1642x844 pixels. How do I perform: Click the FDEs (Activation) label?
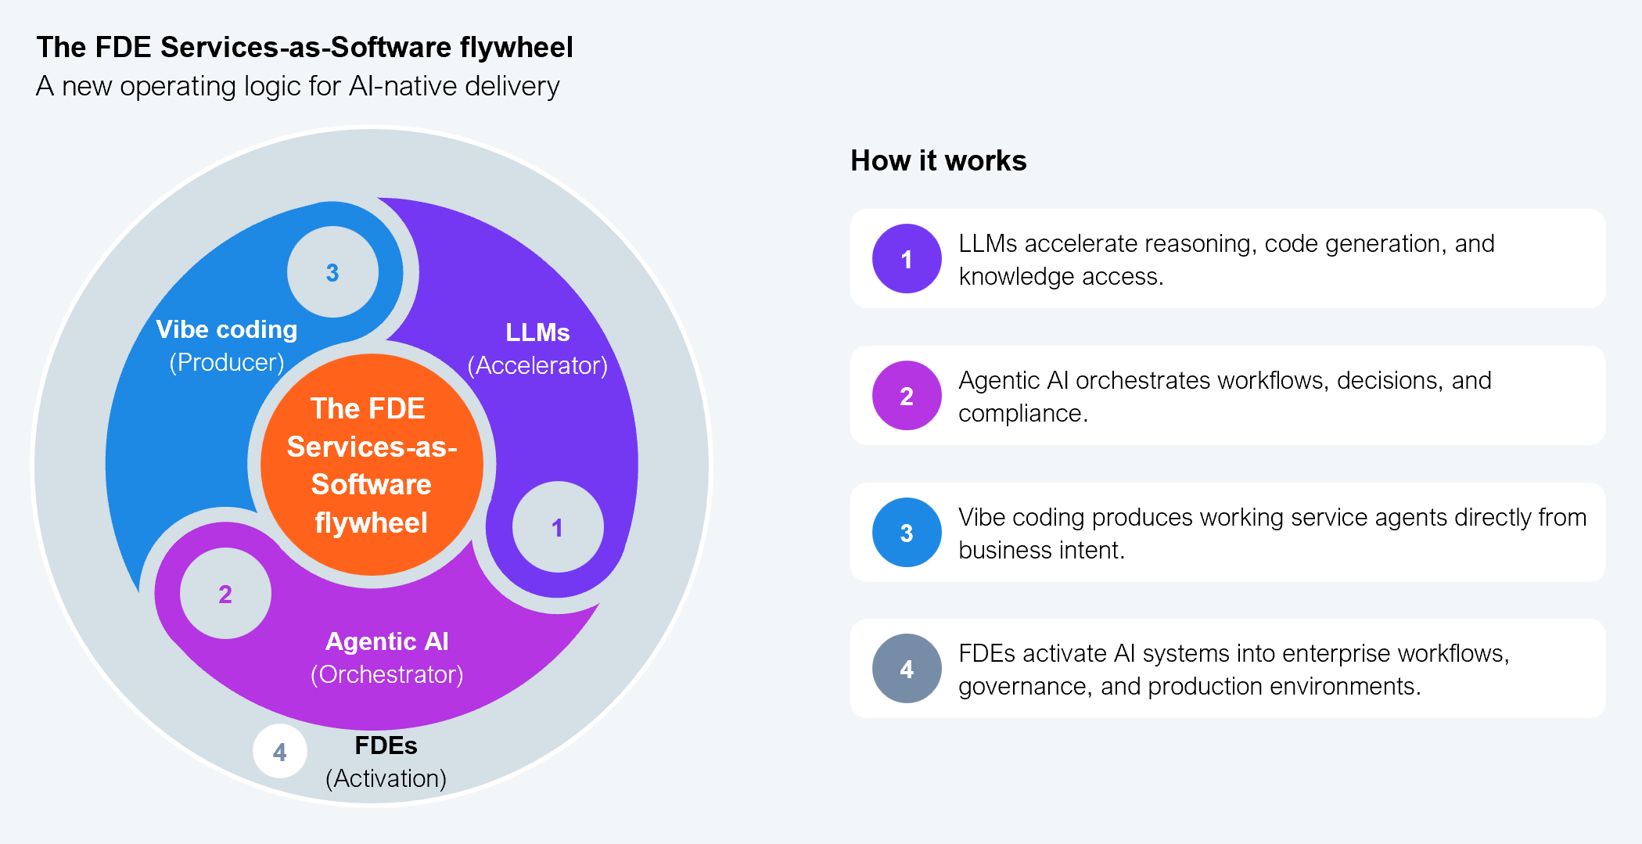pyautogui.click(x=386, y=762)
